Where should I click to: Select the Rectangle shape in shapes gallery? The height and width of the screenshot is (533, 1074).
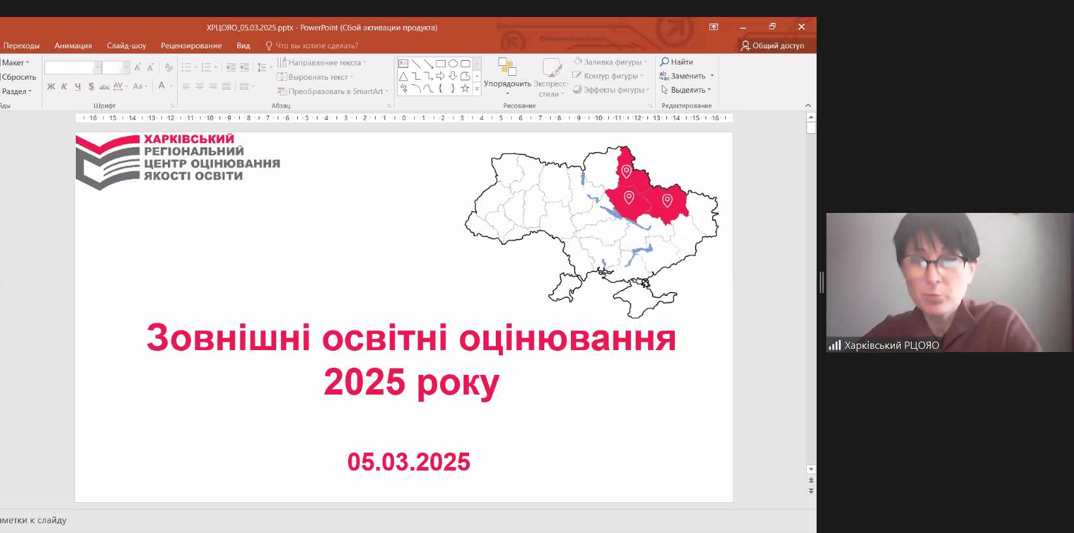tap(441, 64)
